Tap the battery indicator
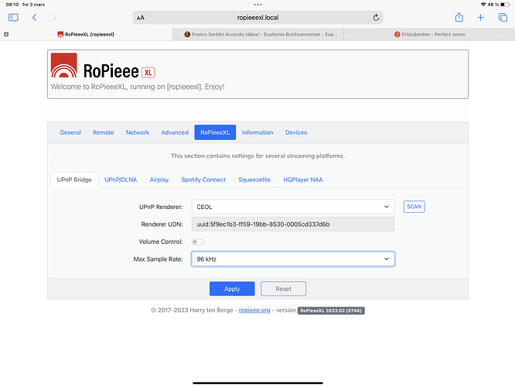 click(505, 5)
